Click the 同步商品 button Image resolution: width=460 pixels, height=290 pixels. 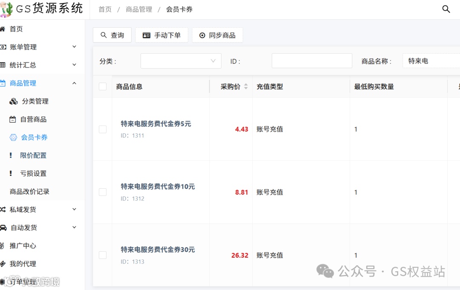(x=217, y=35)
